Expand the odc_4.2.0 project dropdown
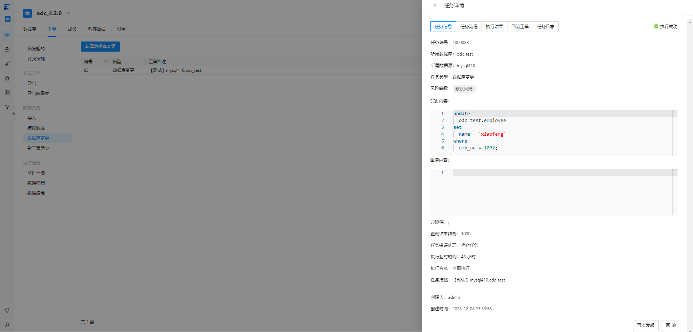 [69, 13]
